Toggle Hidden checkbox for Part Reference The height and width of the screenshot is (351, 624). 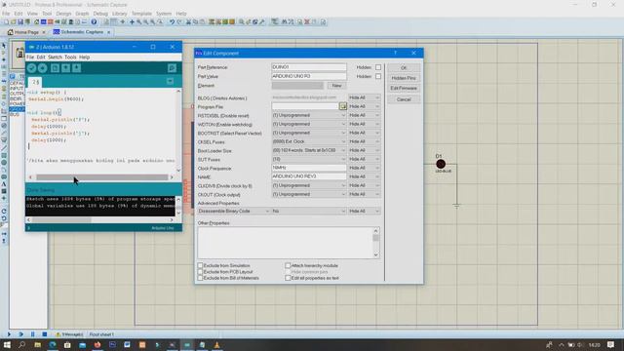(378, 67)
